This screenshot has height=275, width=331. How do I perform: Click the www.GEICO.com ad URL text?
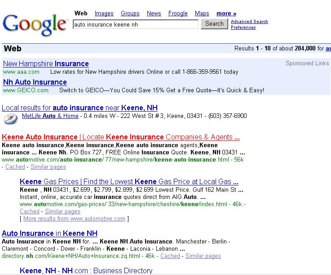tap(26, 90)
